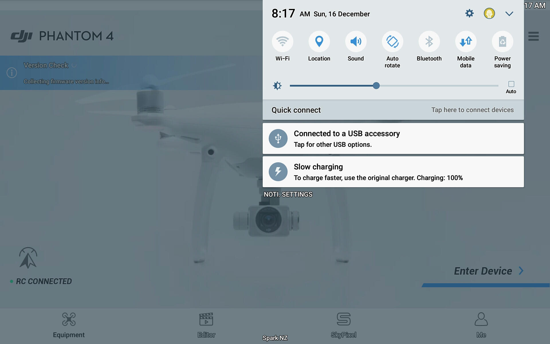Open the user profile avatar
Screen dimensions: 550x344
pos(489,13)
